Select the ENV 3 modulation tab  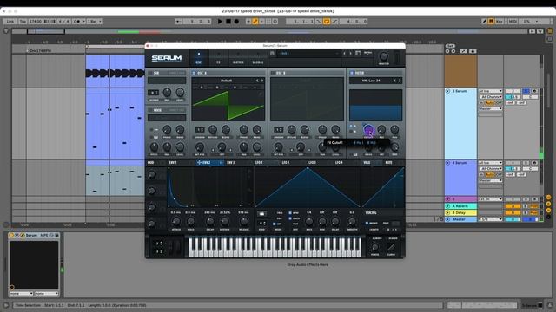coord(231,163)
